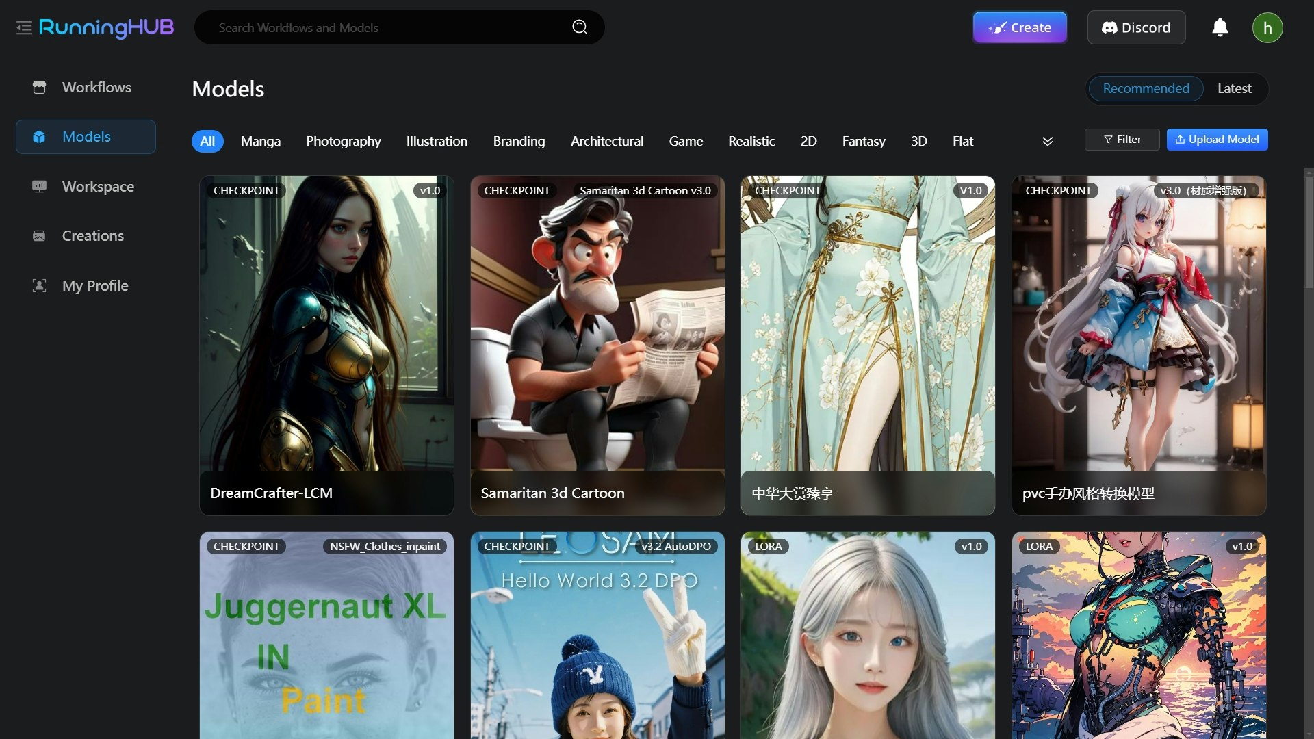Screen dimensions: 1314x739
Task: Click the Workflows sidebar icon
Action: [39, 88]
